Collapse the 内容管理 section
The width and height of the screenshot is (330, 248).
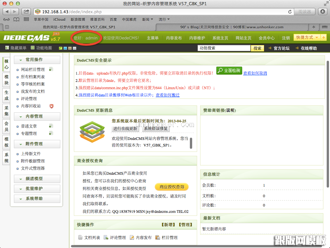point(37,116)
